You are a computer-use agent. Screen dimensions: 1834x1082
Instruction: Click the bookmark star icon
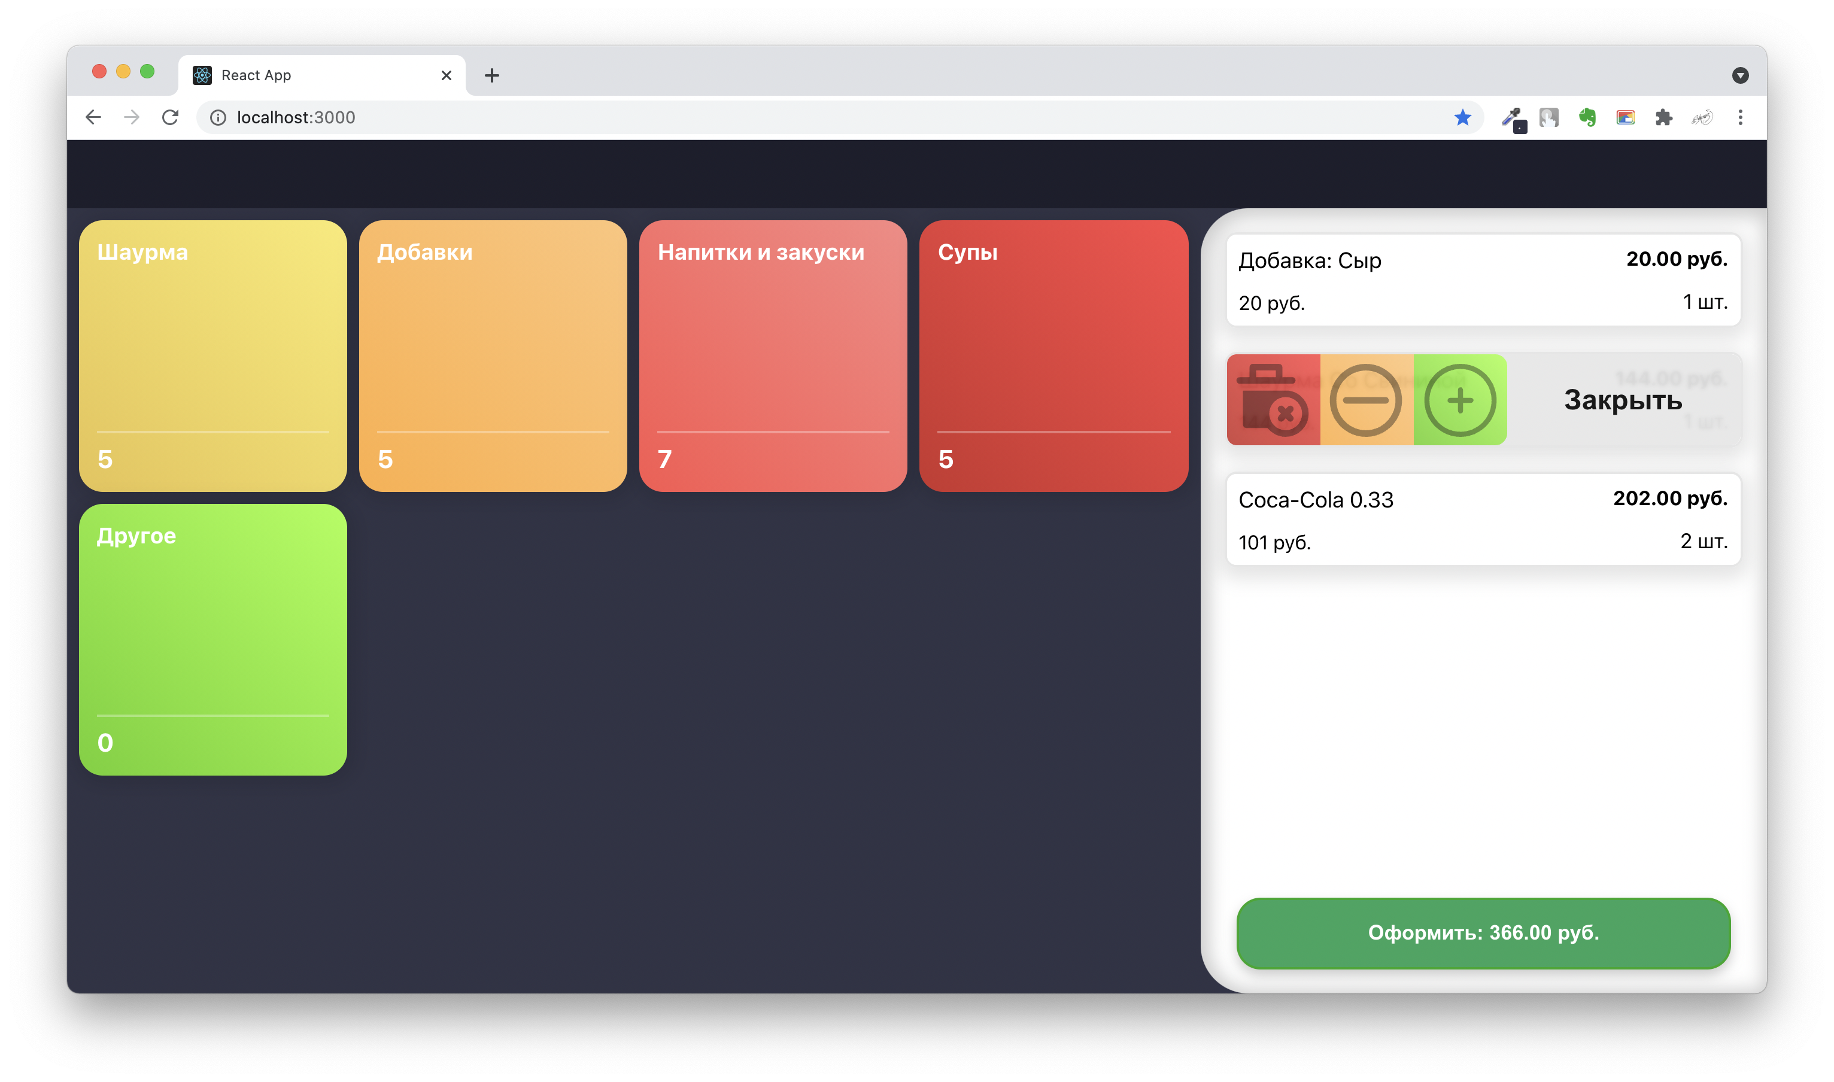click(1463, 117)
